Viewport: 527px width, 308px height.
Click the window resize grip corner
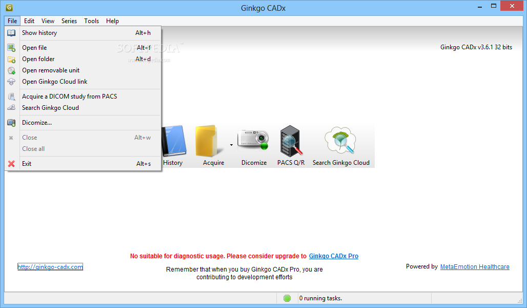[520, 301]
